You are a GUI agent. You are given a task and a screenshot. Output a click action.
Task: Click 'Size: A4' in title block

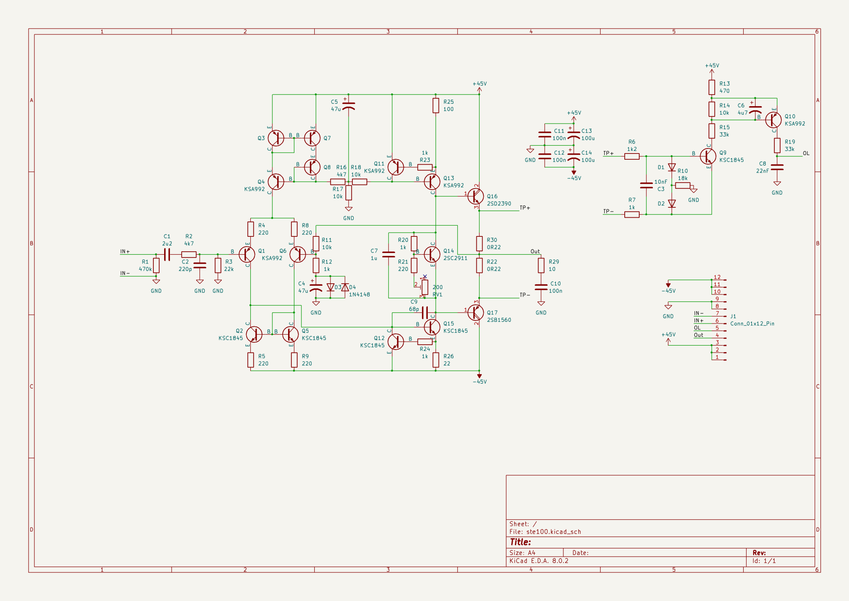coord(522,553)
